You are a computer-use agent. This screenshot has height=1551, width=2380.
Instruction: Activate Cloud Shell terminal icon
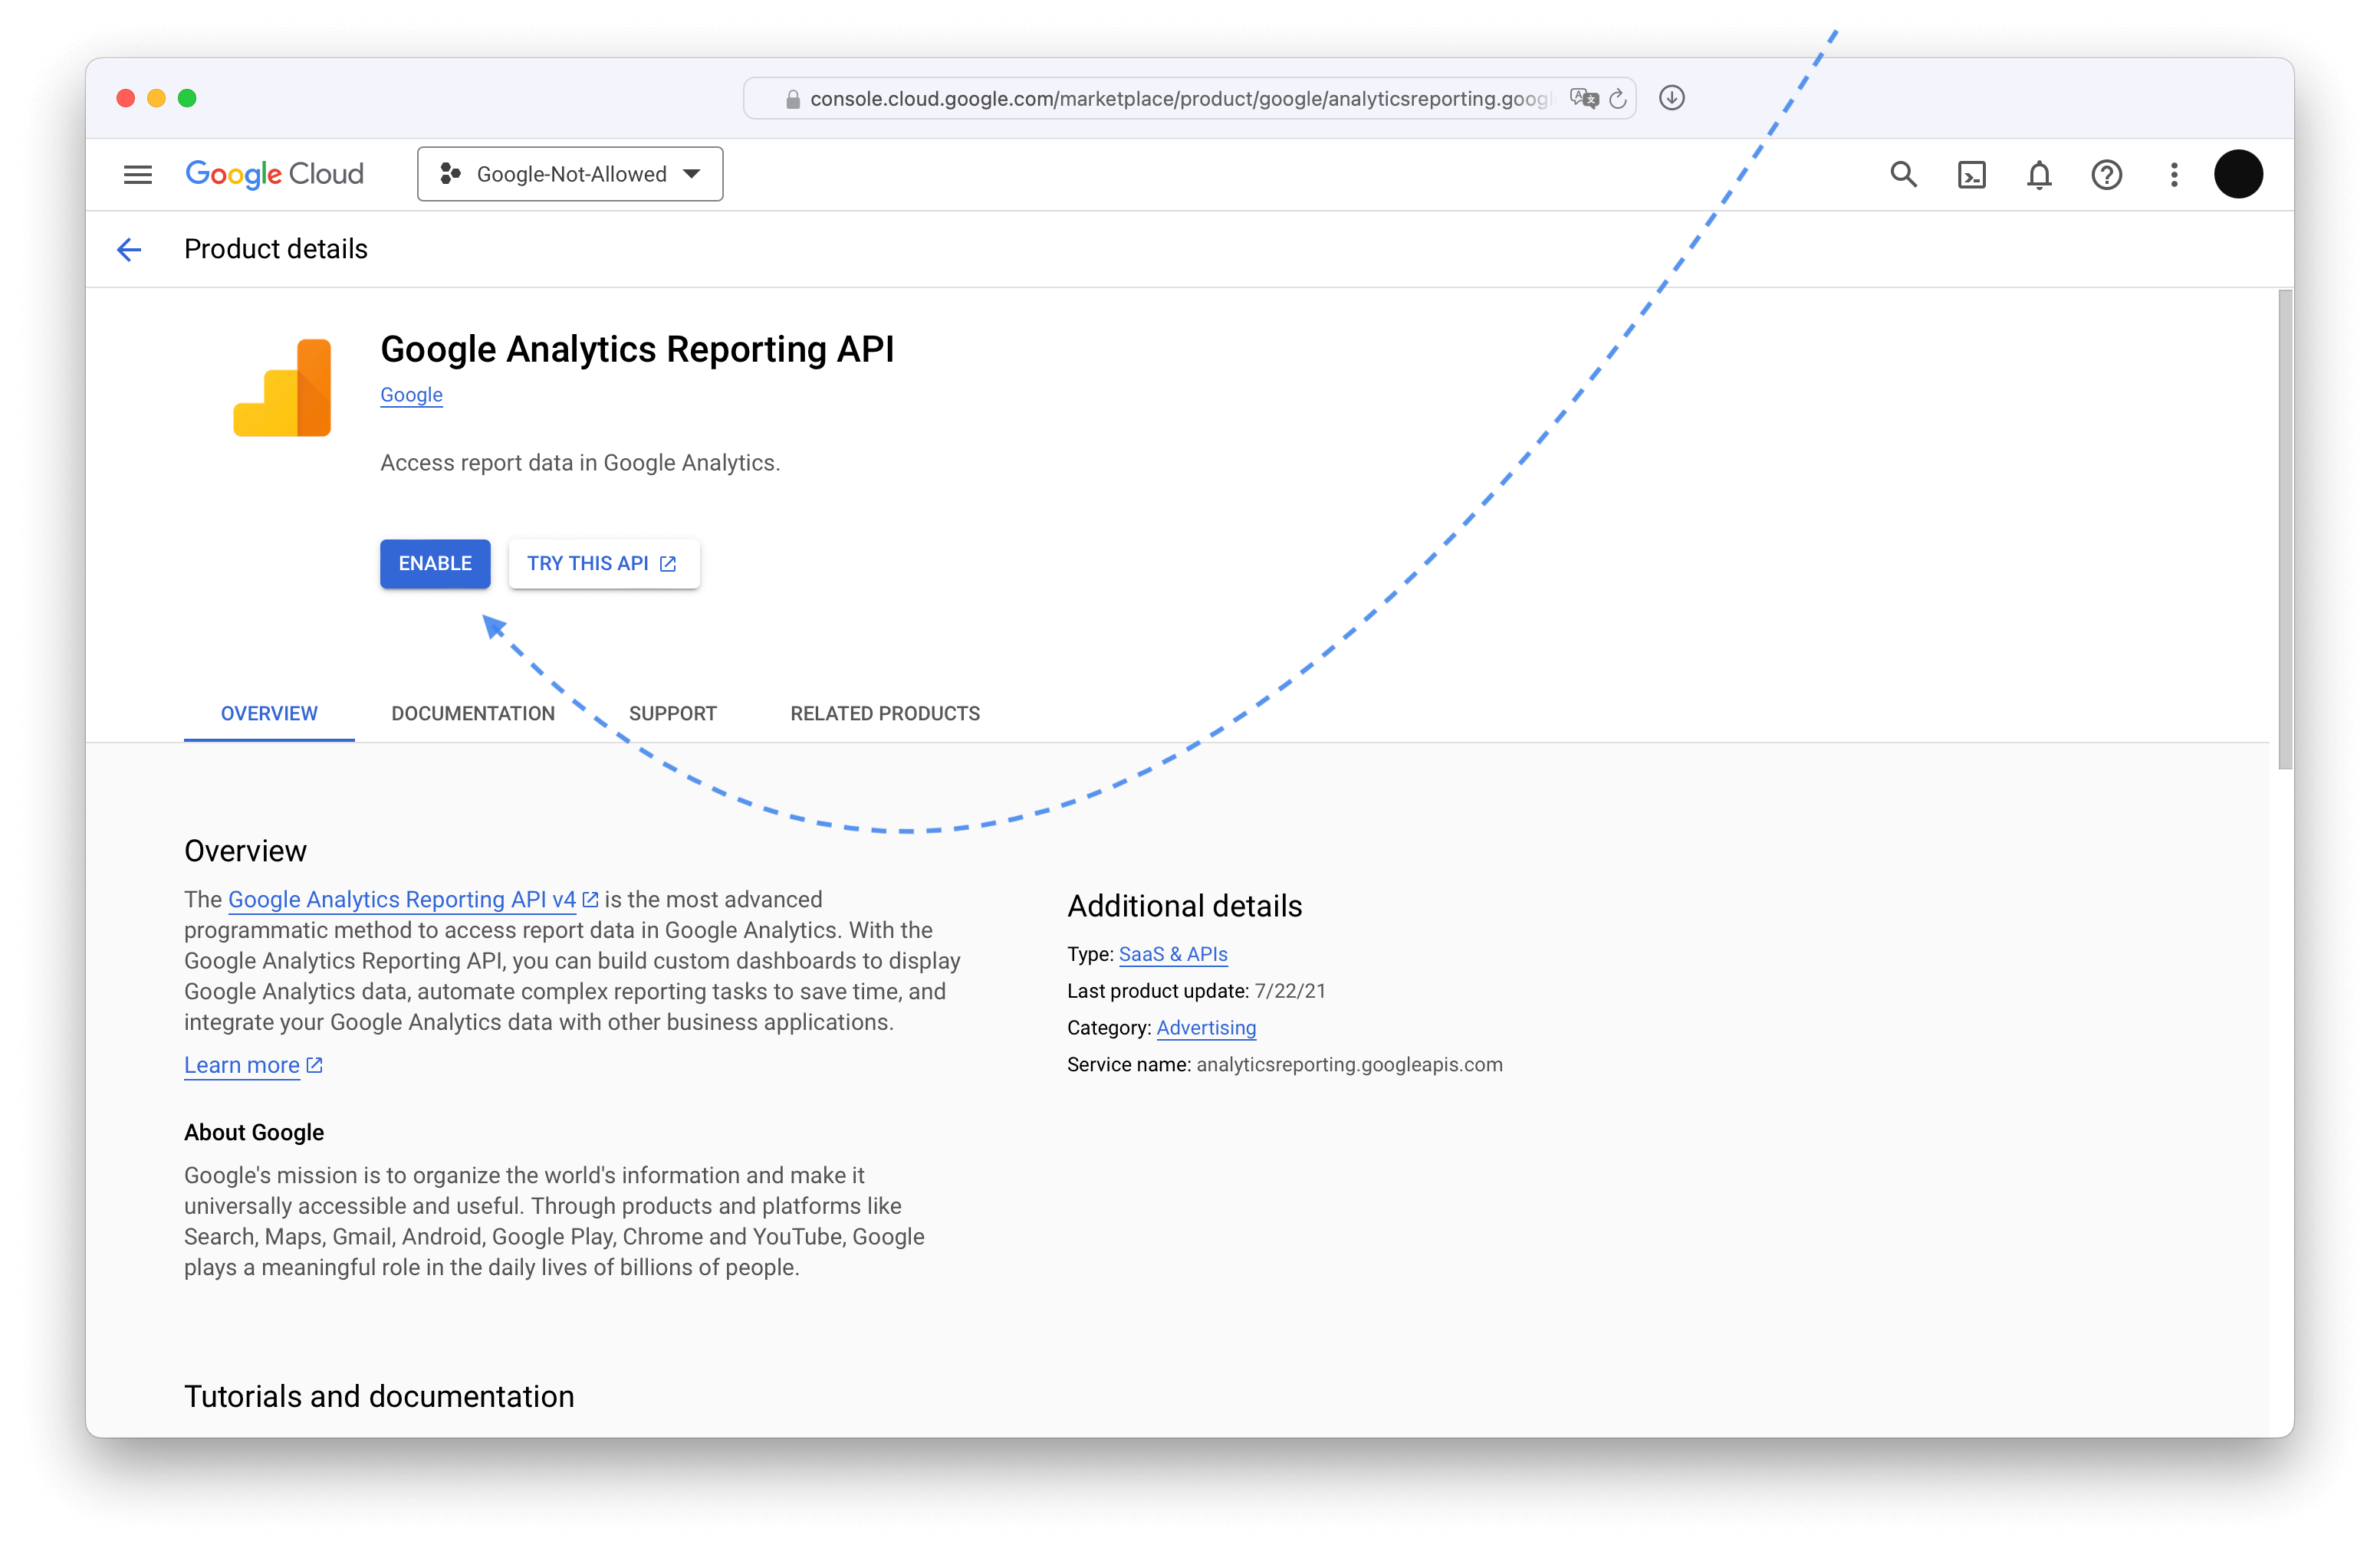pos(1971,175)
